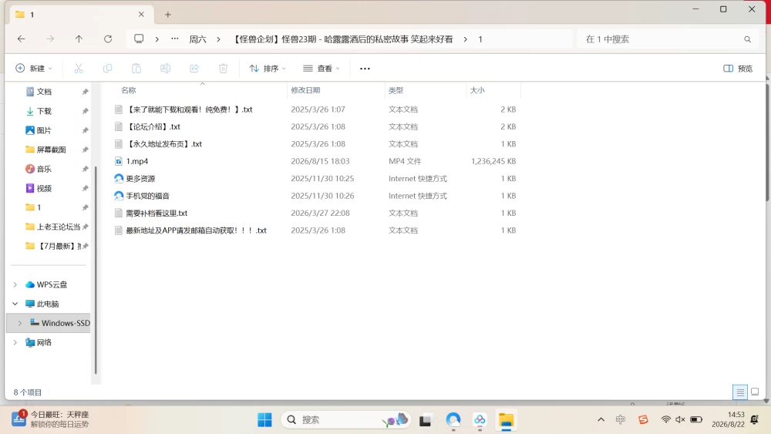Screen dimensions: 771x434
Task: Open the See more options menu
Action: [365, 69]
